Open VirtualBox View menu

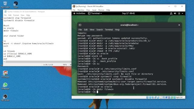88,10
